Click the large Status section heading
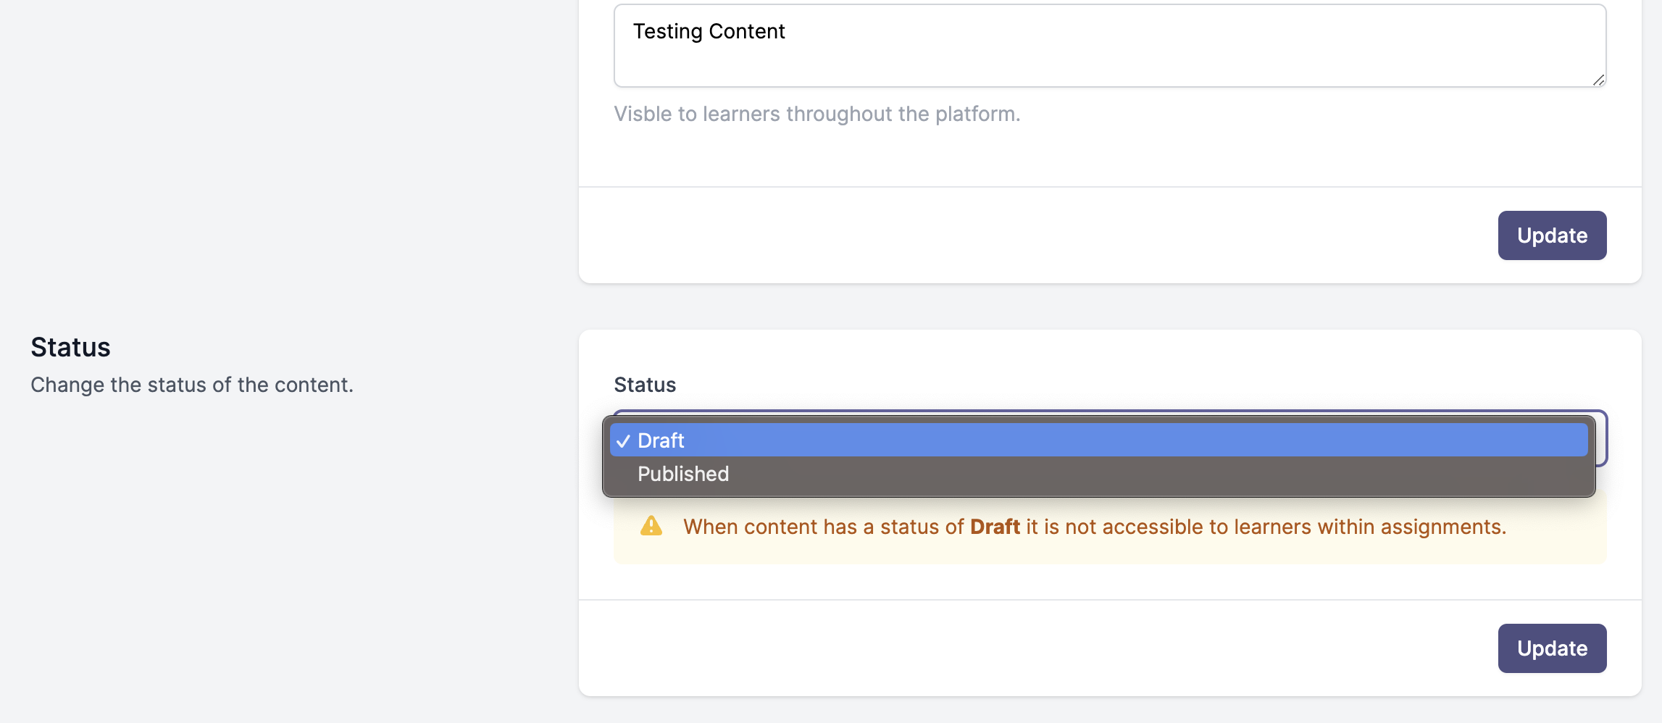 click(70, 347)
